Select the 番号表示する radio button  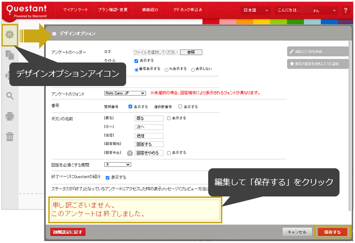pos(137,70)
